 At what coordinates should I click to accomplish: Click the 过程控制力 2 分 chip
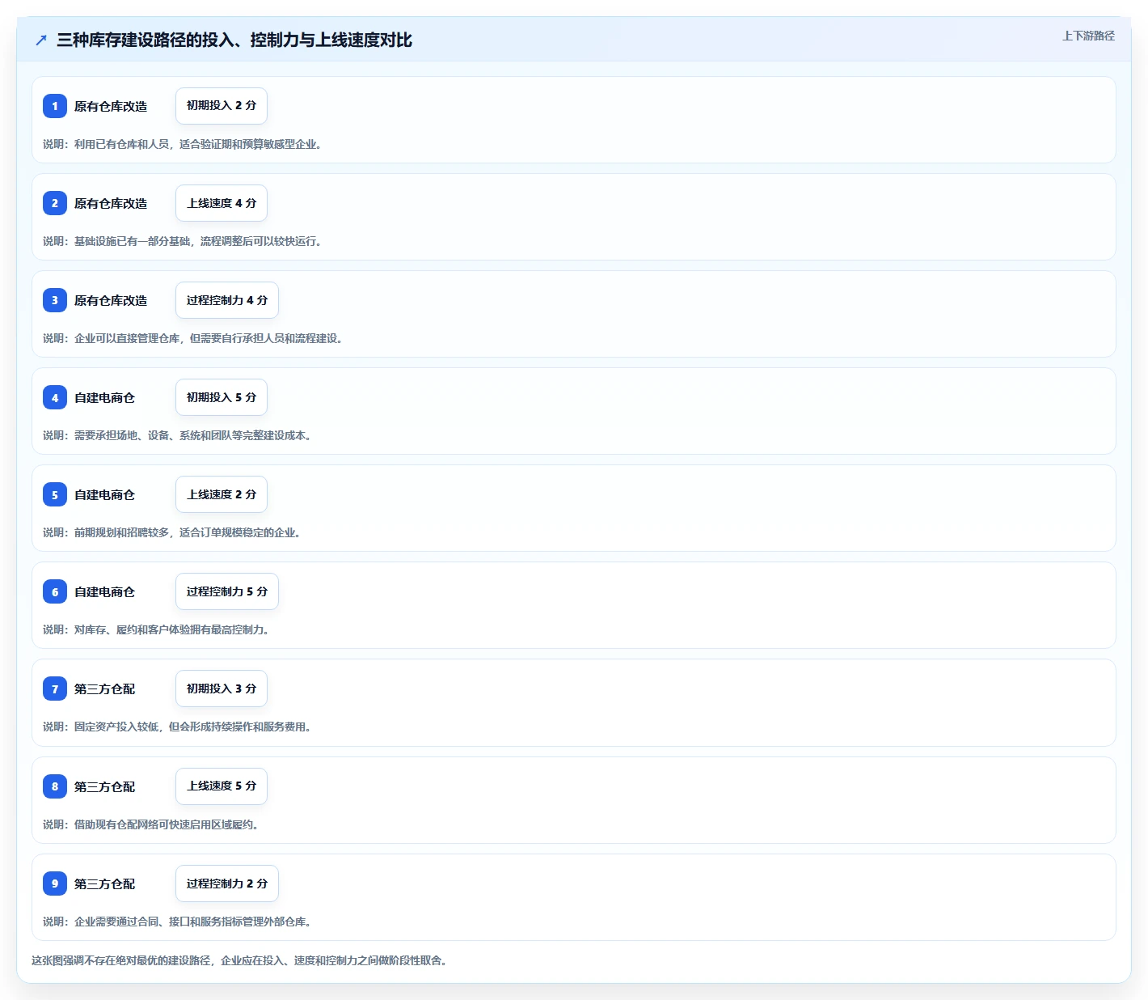click(227, 883)
